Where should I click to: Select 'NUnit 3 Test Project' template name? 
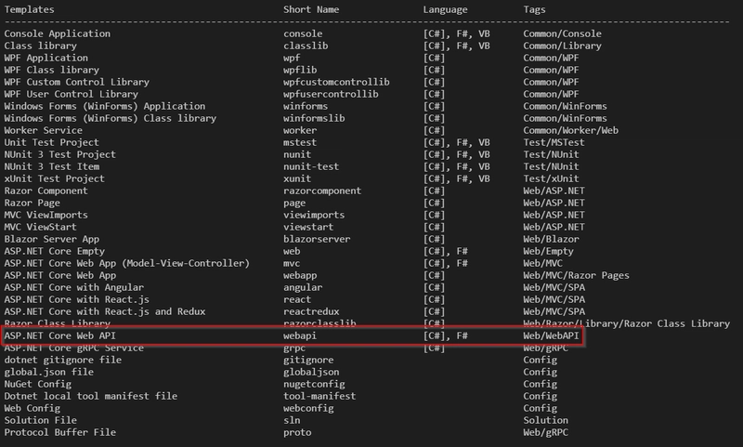click(59, 154)
